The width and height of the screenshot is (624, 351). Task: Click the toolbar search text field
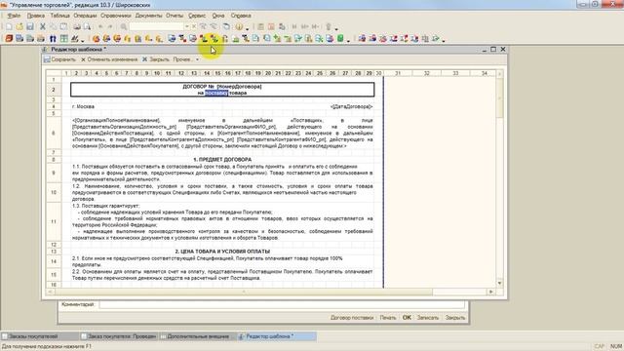[156, 26]
